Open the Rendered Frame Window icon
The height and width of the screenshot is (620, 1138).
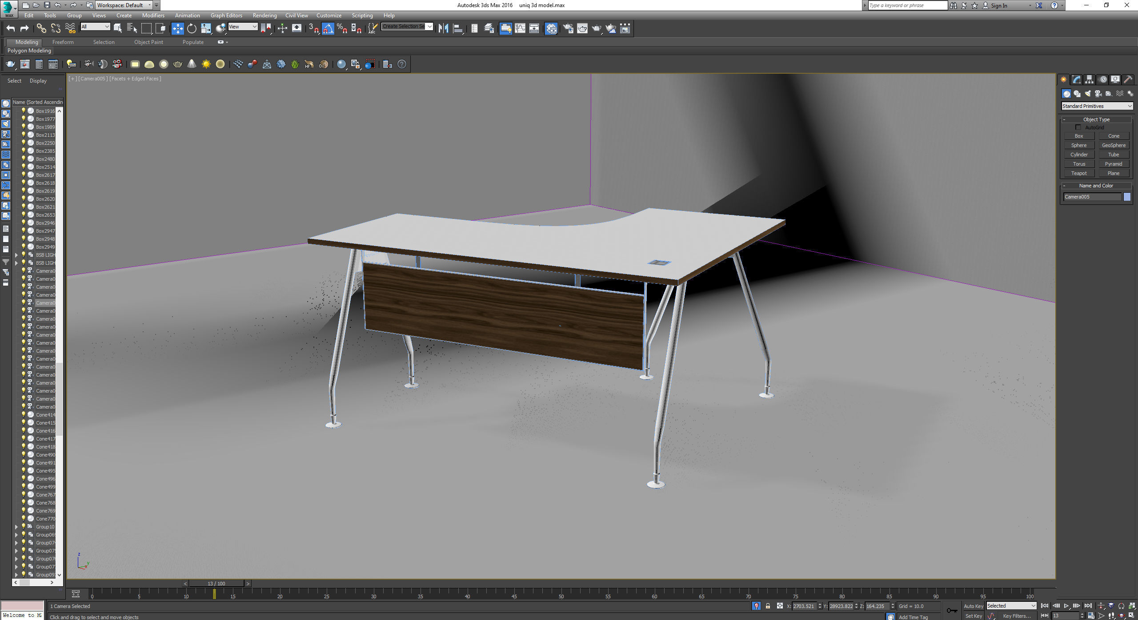[x=582, y=28]
